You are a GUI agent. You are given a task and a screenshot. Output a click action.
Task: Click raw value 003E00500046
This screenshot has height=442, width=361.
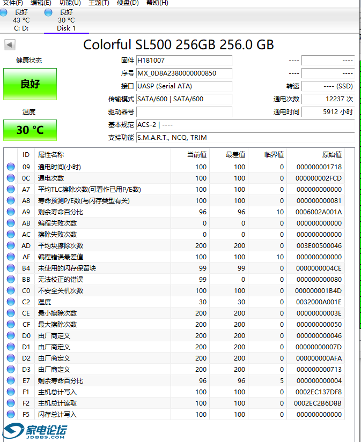[319, 246]
